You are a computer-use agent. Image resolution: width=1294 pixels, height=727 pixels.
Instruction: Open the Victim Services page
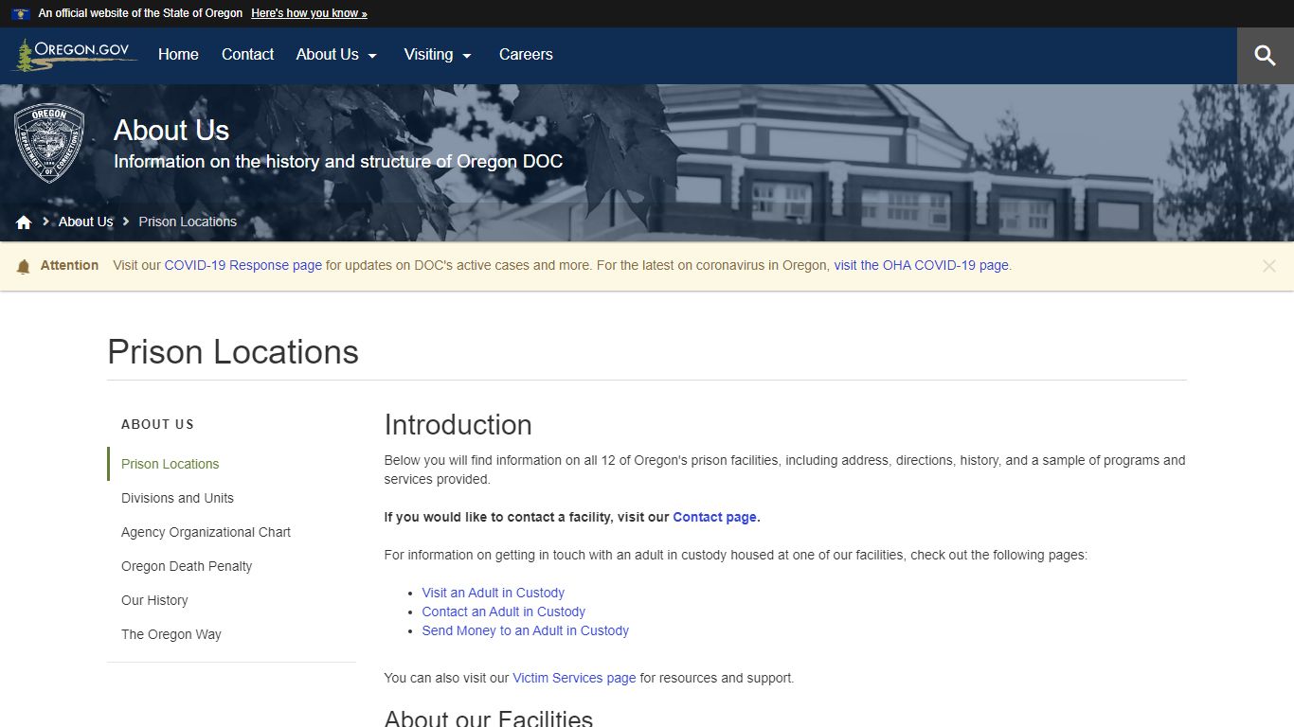[574, 678]
